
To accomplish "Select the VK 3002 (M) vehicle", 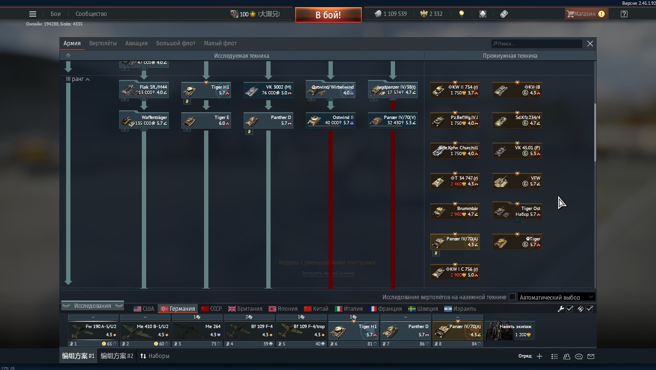I will pos(268,90).
